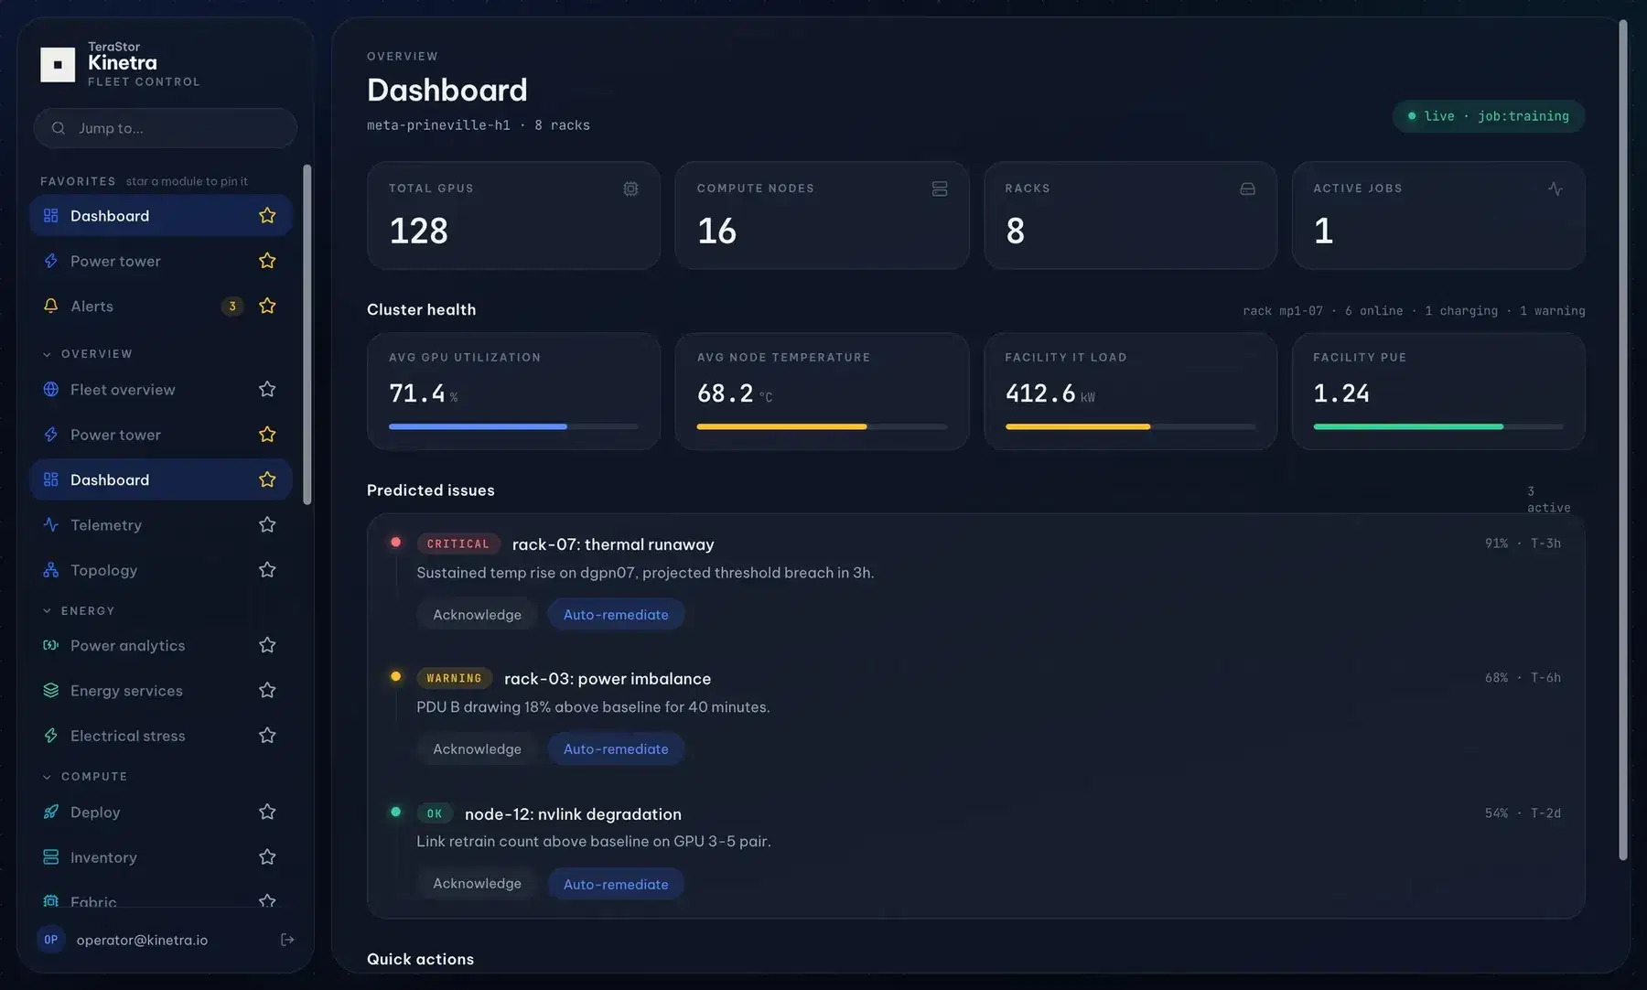The width and height of the screenshot is (1647, 990).
Task: Collapse the ENERGY sidebar section
Action: coord(78,611)
